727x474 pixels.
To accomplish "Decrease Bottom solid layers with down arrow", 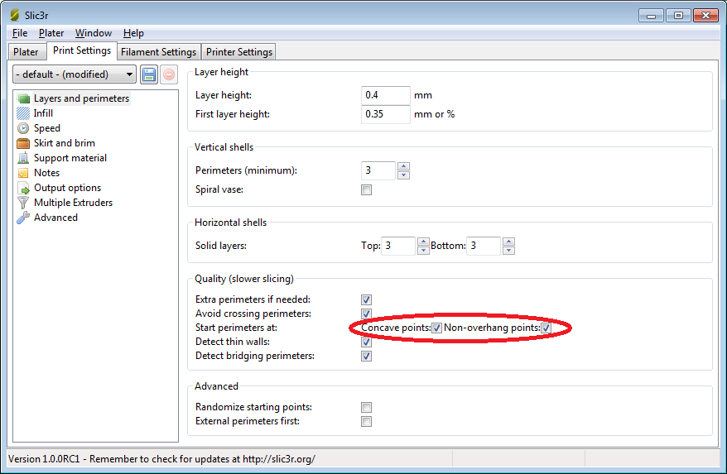I will tap(508, 250).
